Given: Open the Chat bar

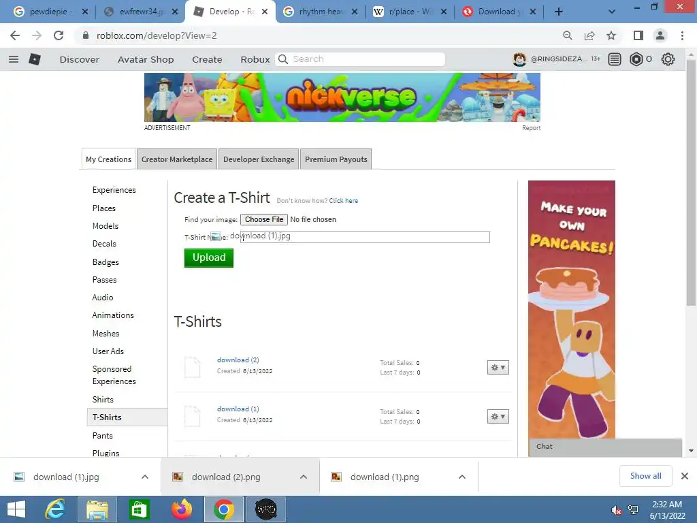Looking at the screenshot, I should coord(605,447).
